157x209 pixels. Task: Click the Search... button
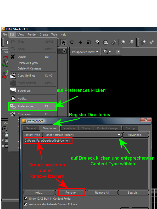click(133, 193)
